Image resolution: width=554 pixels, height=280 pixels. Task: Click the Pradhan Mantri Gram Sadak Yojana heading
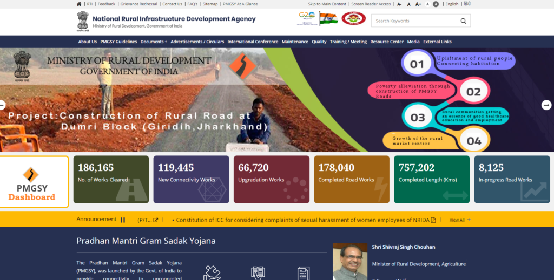pos(146,241)
